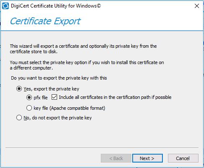Proceed with the Next button
The height and width of the screenshot is (168, 204).
coord(147,158)
